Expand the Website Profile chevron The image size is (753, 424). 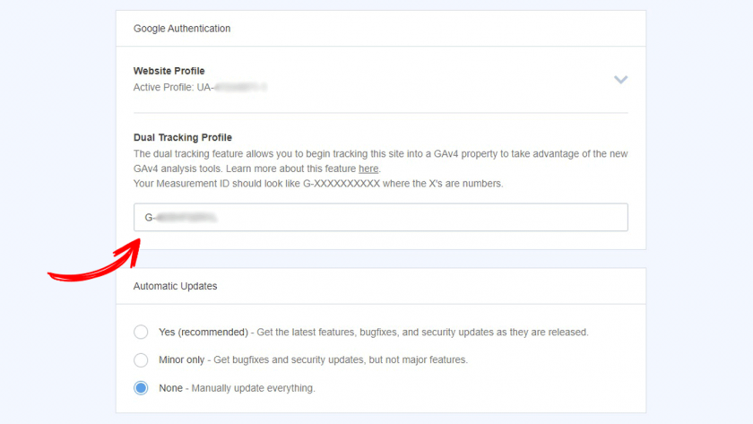pos(620,80)
